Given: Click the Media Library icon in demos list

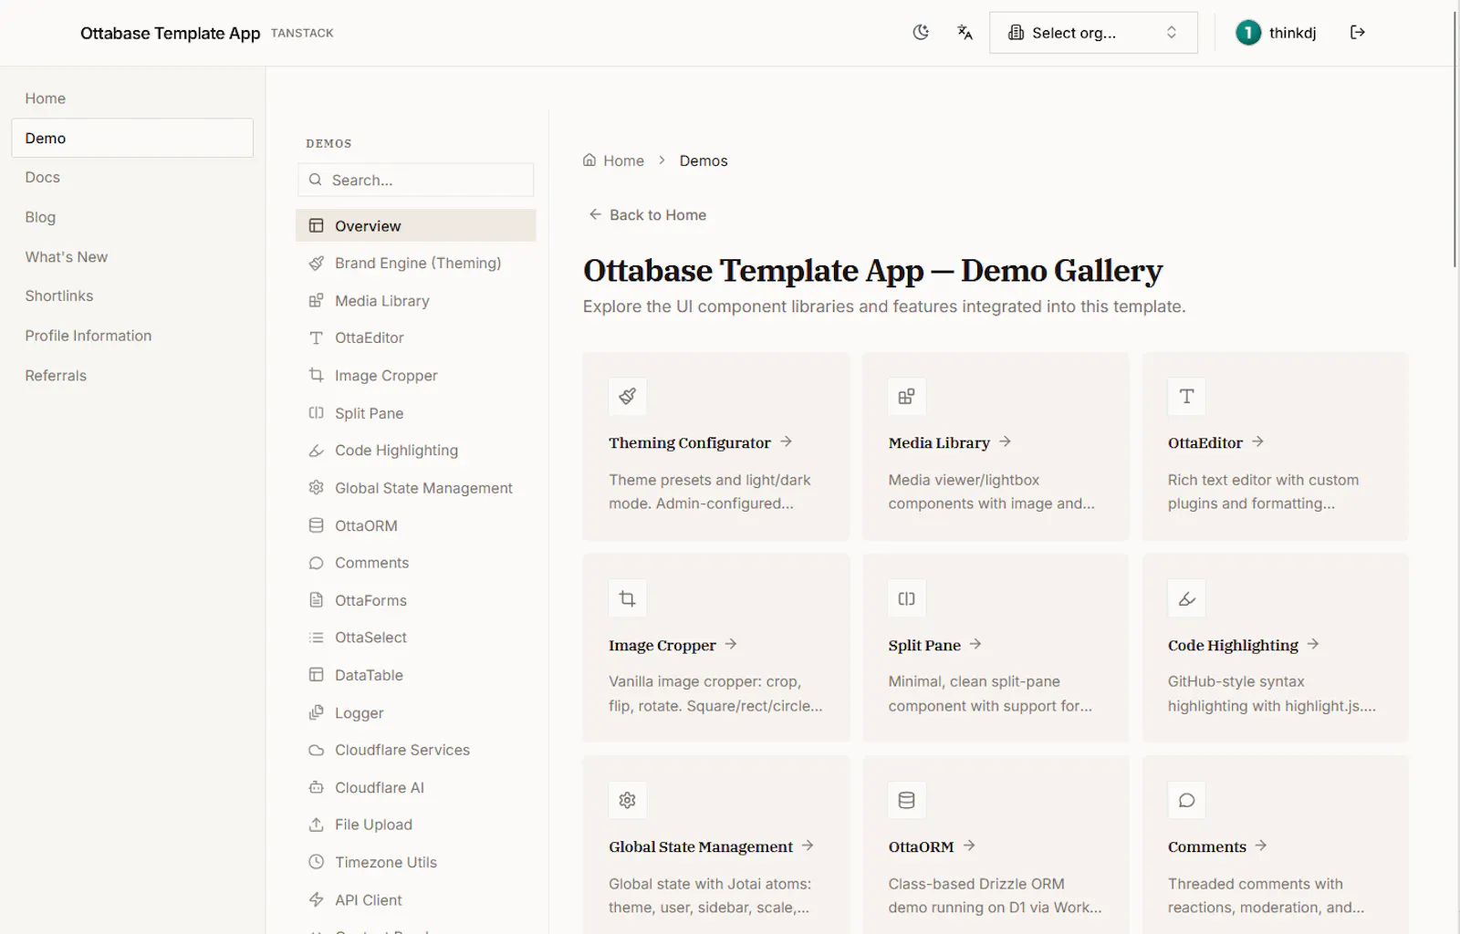Looking at the screenshot, I should [x=317, y=301].
